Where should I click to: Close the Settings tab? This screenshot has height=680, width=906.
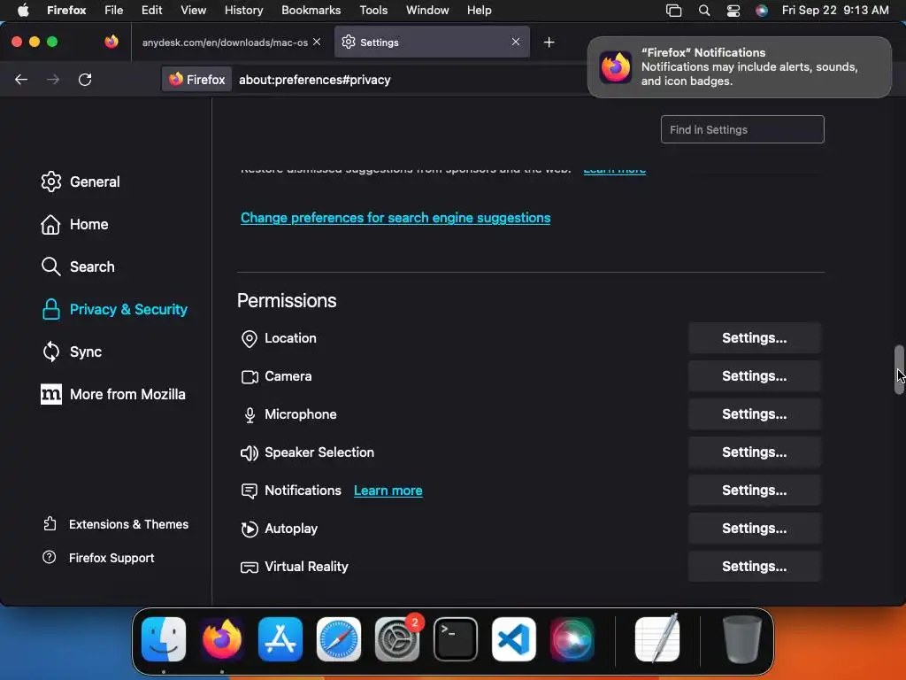click(x=516, y=42)
